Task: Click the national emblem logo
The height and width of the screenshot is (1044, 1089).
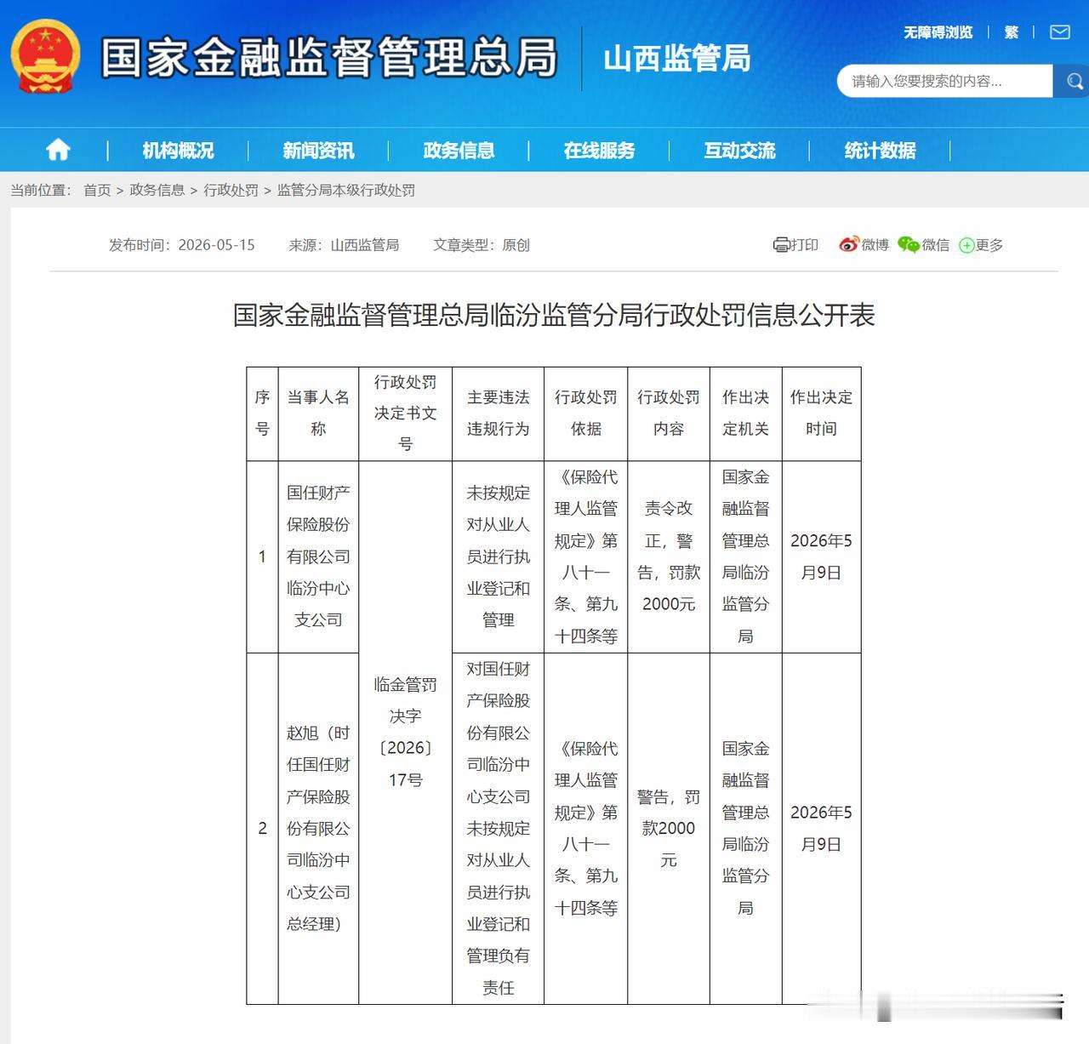Action: point(46,57)
